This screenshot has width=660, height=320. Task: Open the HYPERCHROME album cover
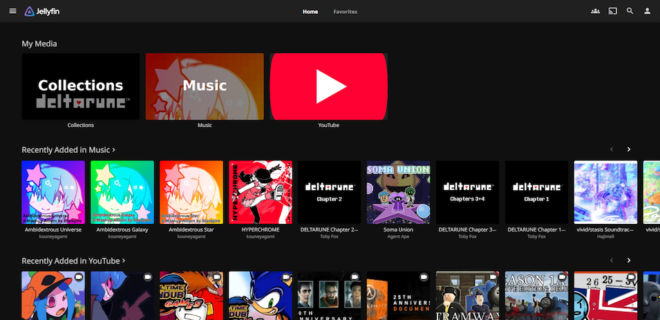[x=261, y=193]
